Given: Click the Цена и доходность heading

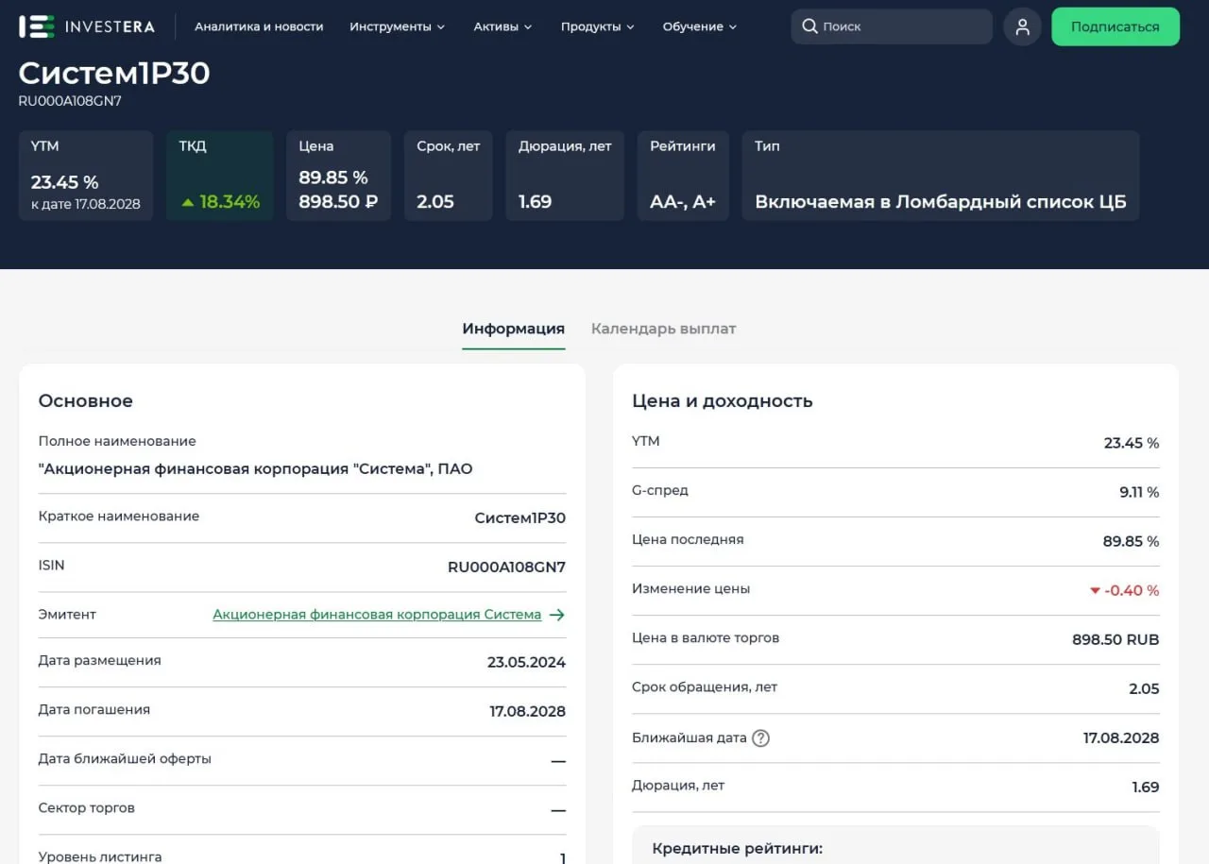Looking at the screenshot, I should coord(723,401).
